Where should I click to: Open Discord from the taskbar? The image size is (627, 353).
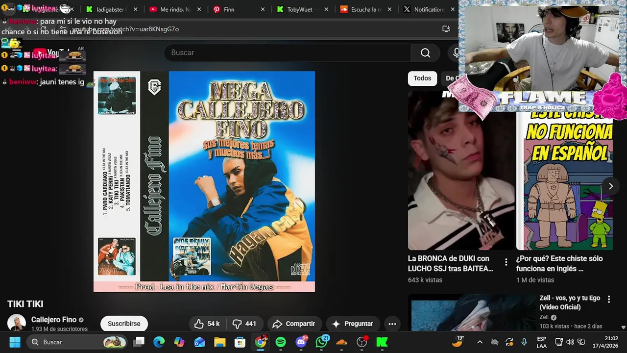[x=301, y=342]
